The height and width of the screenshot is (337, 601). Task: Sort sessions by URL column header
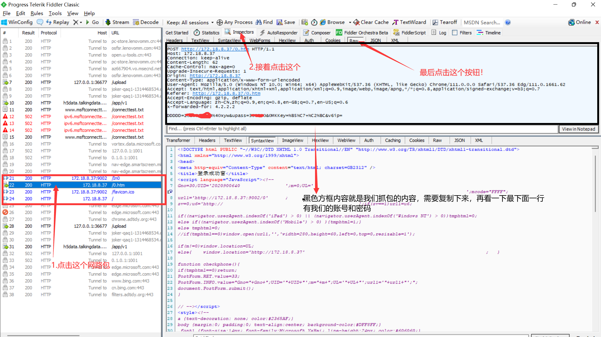[x=136, y=33]
